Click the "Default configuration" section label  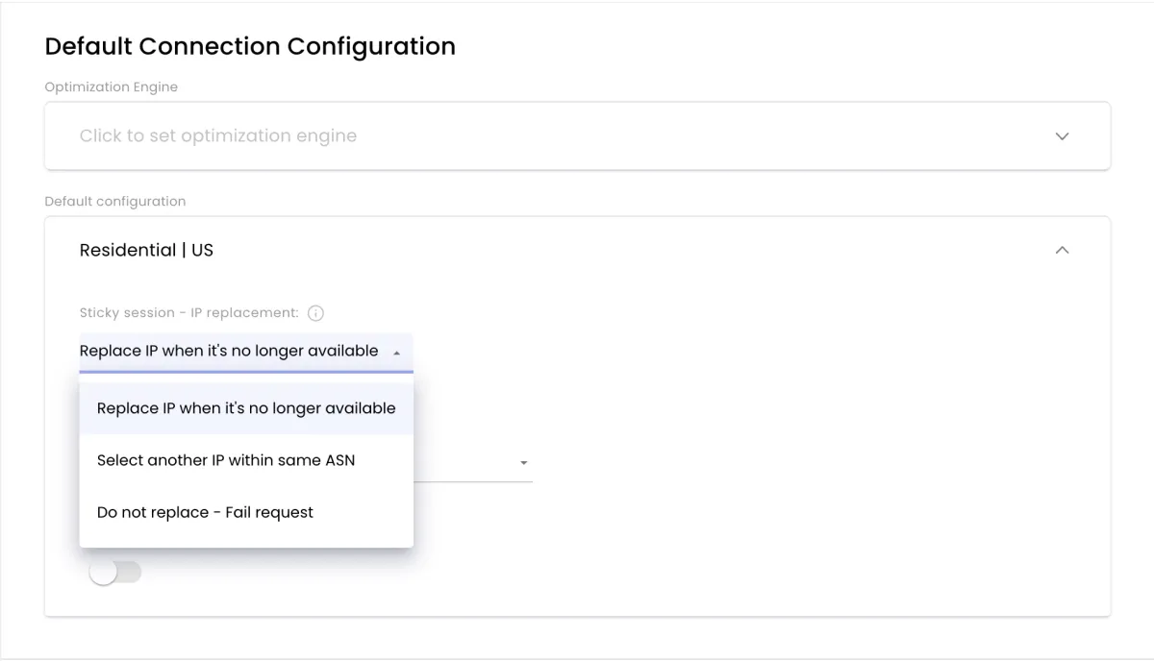[x=115, y=202]
